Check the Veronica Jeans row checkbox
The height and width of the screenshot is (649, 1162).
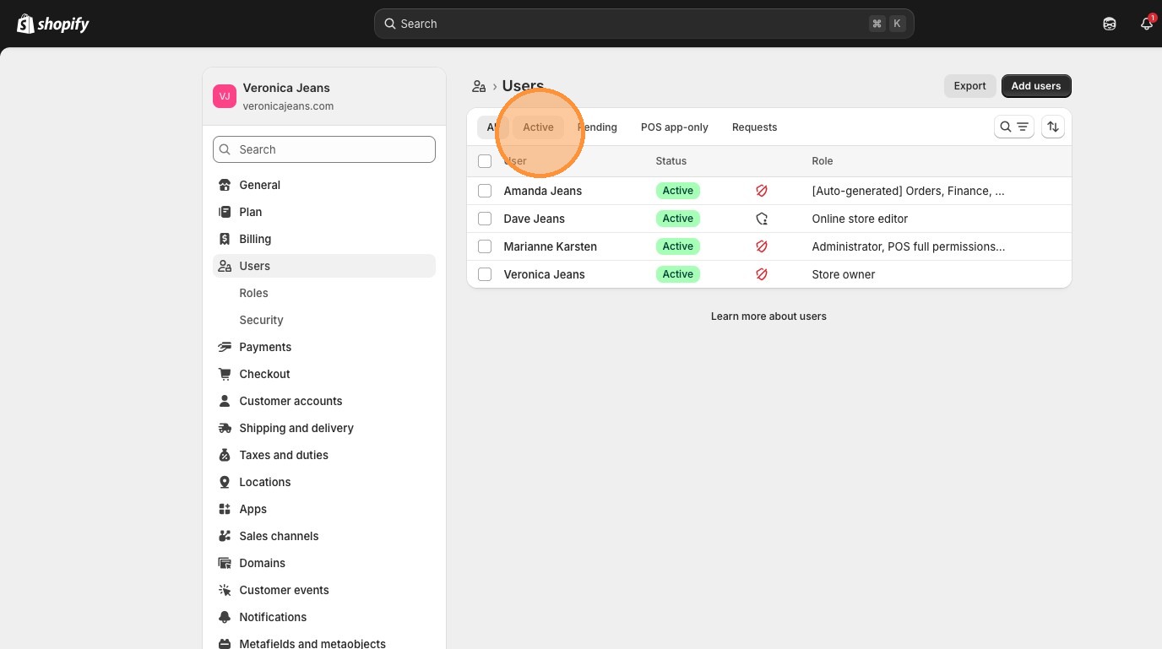coord(485,274)
